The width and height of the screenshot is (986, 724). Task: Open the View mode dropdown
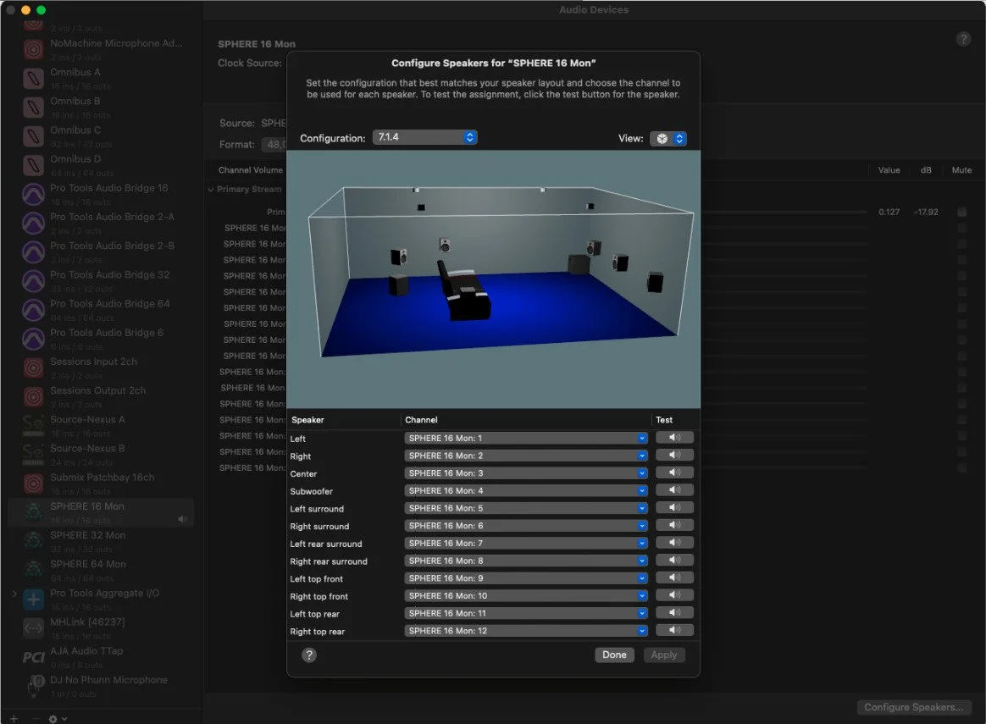click(x=667, y=138)
